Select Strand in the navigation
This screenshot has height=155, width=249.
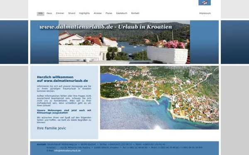(72, 13)
